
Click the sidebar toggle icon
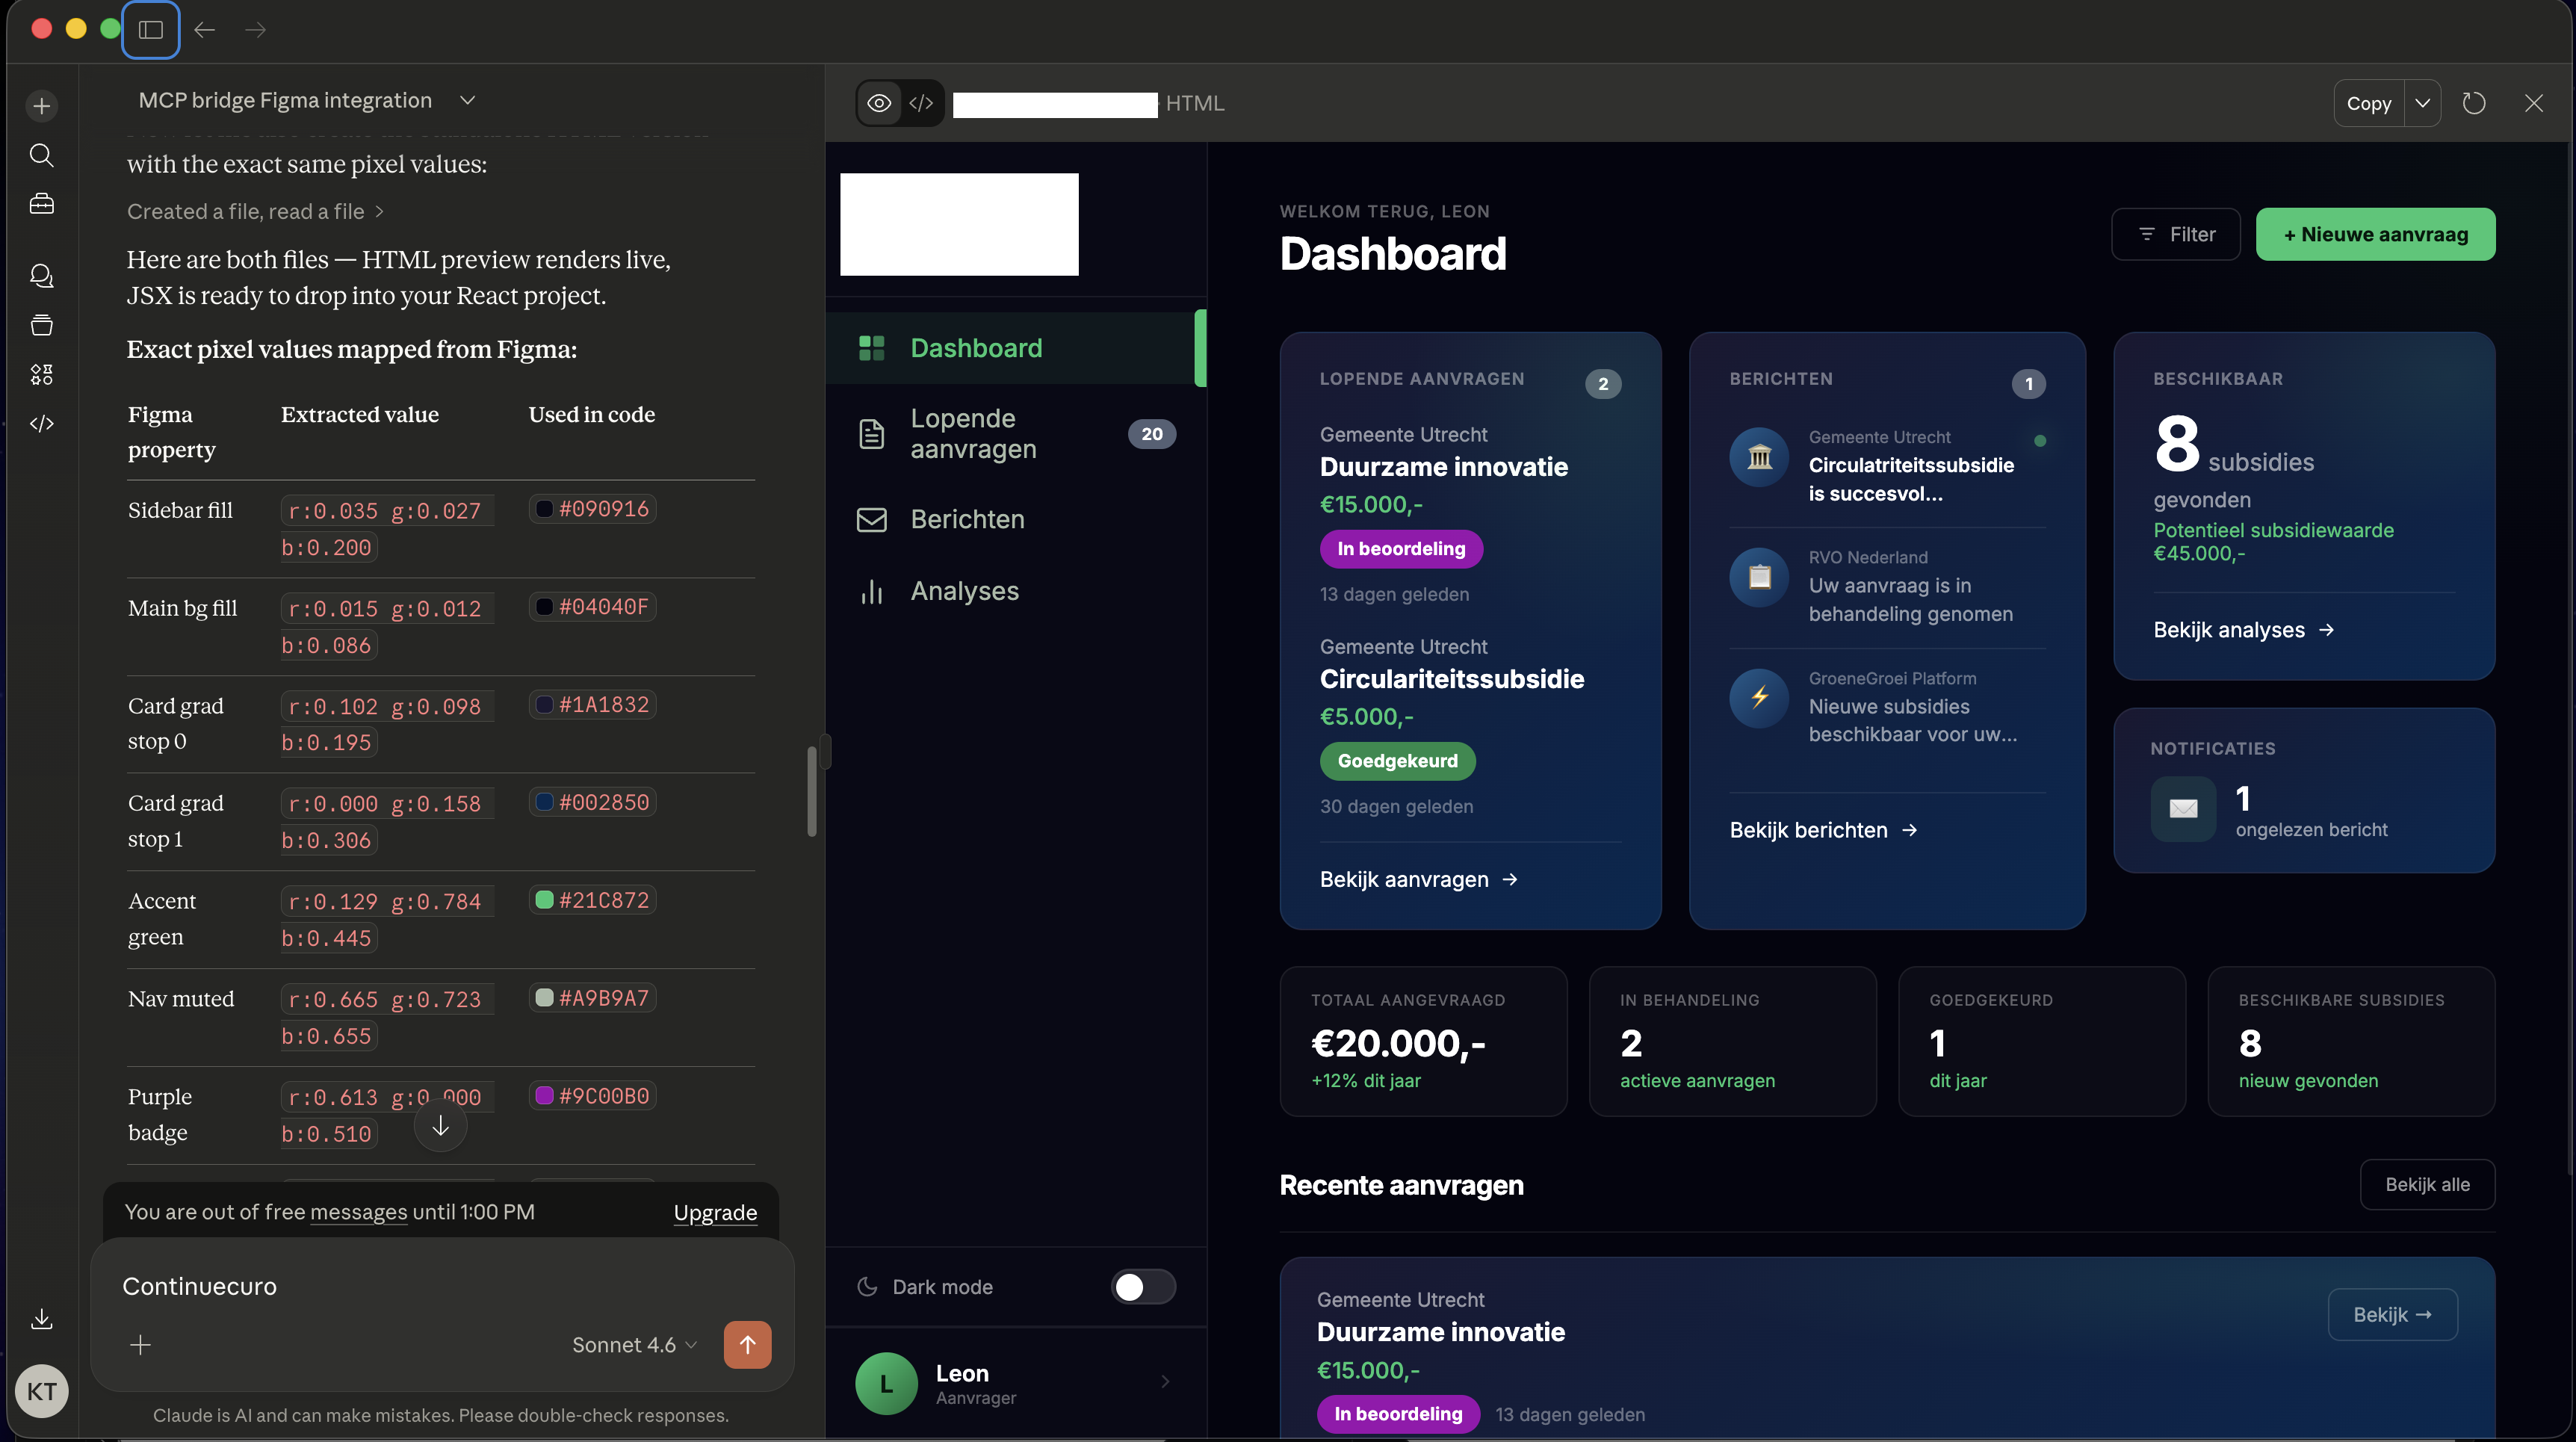point(151,30)
